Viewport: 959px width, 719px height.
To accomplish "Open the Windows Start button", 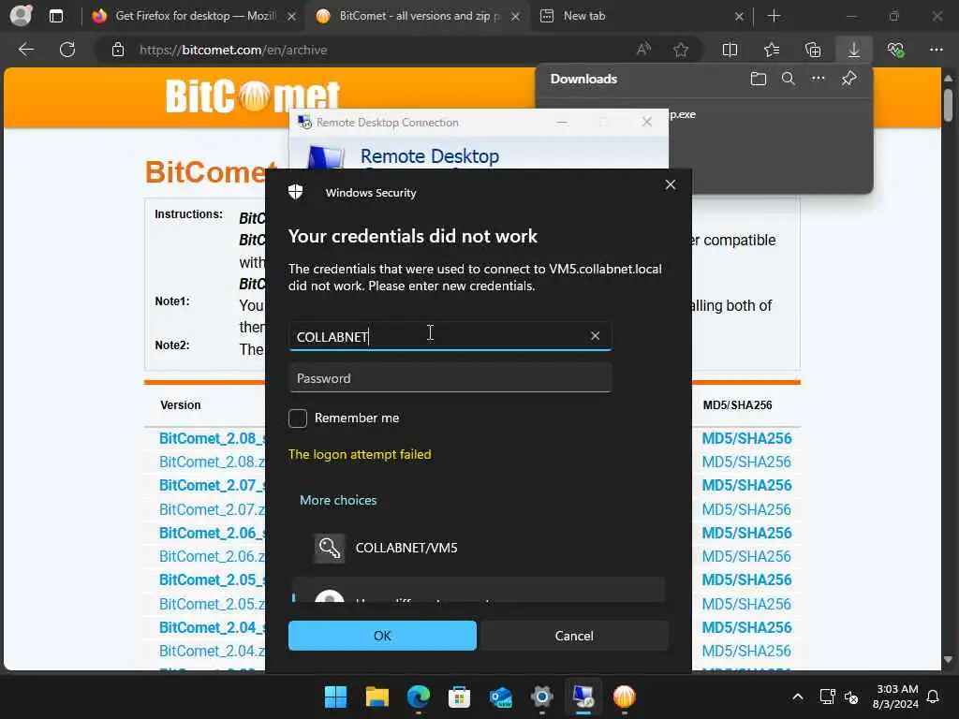I will click(335, 697).
